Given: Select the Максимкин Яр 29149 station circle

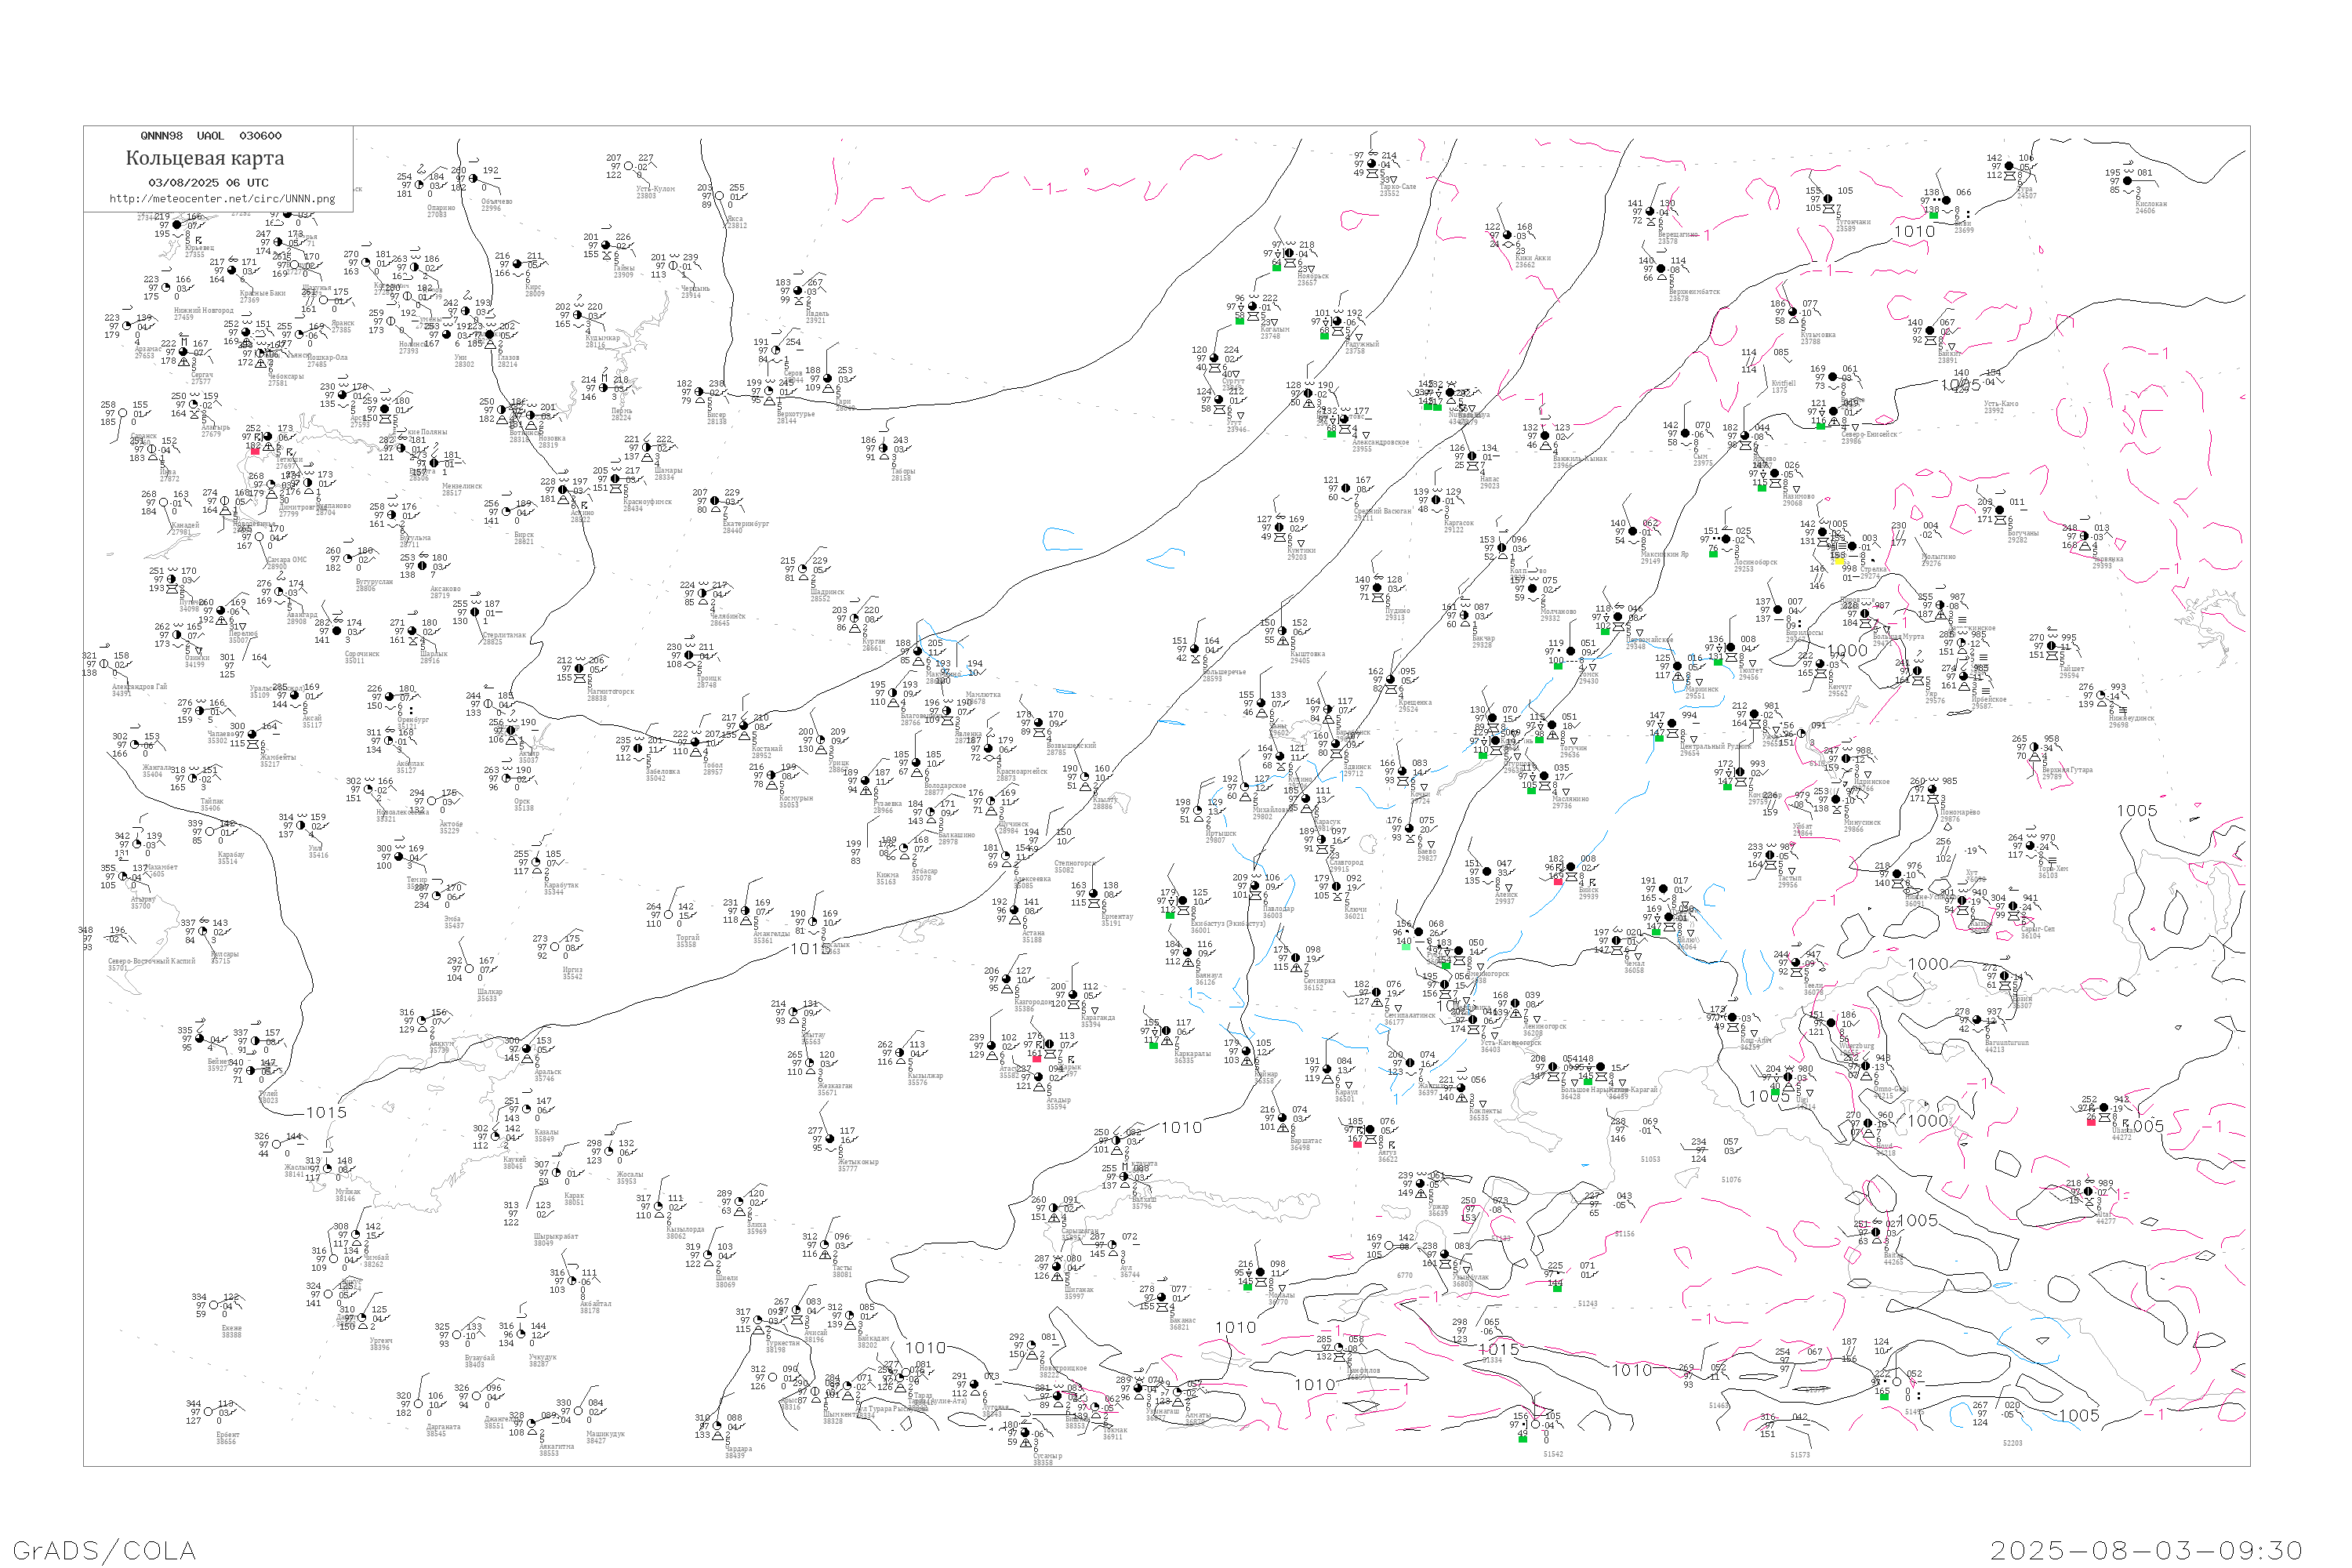Looking at the screenshot, I should (x=1632, y=532).
